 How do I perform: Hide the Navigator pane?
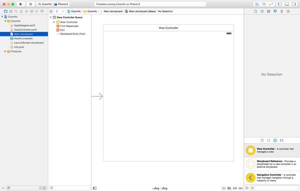tap(280, 4)
